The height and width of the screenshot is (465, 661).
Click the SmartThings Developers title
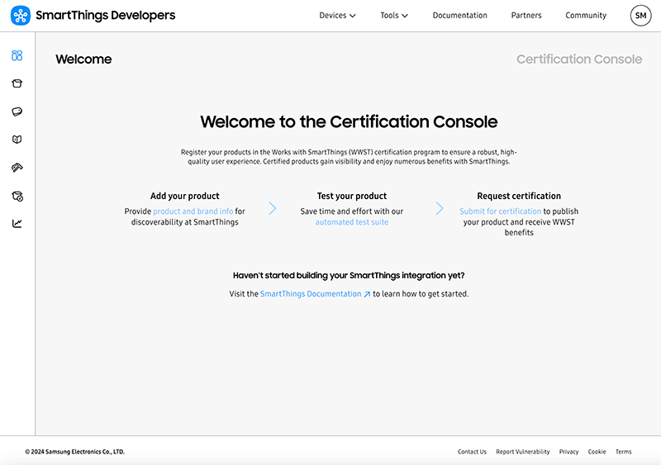tap(106, 16)
